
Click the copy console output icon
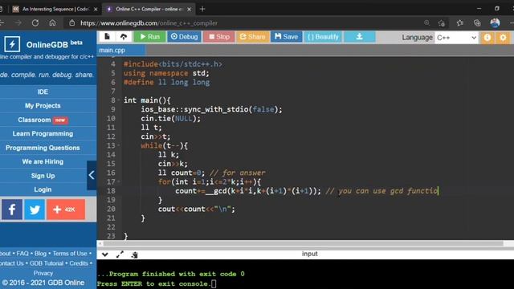tap(134, 254)
